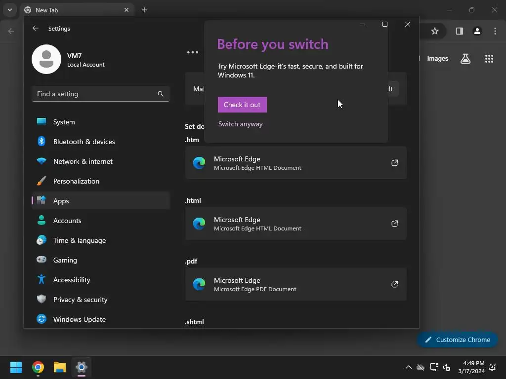
Task: Open Windows Update settings
Action: click(x=101, y=319)
